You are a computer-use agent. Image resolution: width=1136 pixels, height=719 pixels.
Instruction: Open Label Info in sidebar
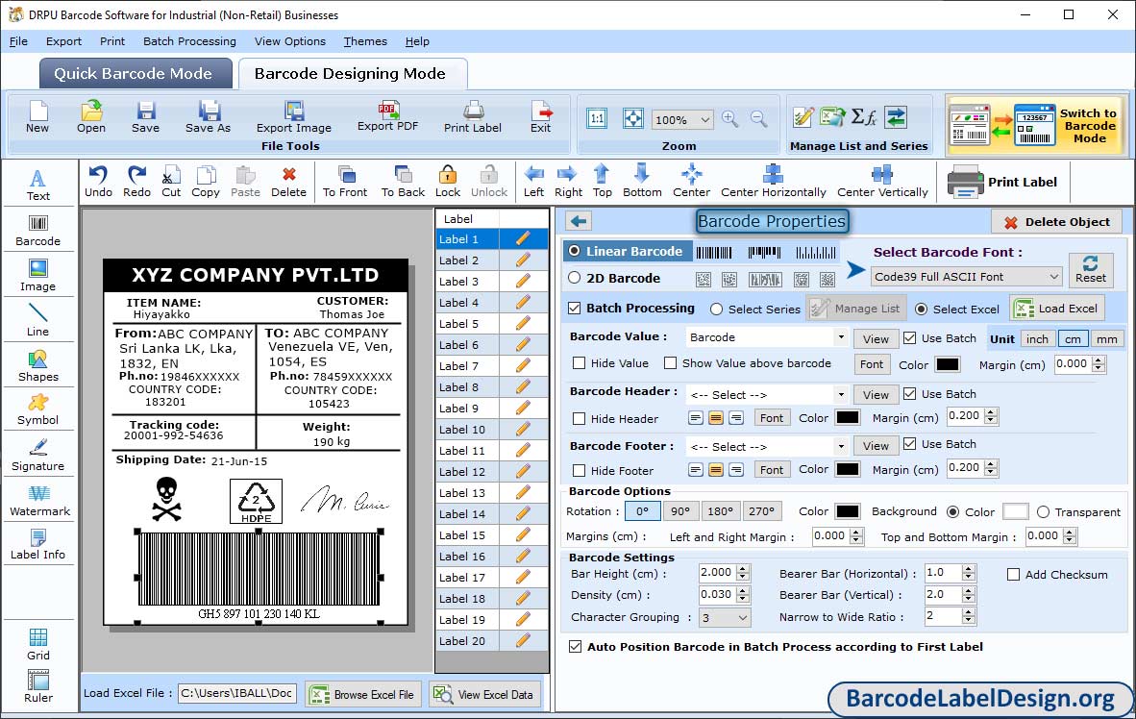tap(37, 544)
